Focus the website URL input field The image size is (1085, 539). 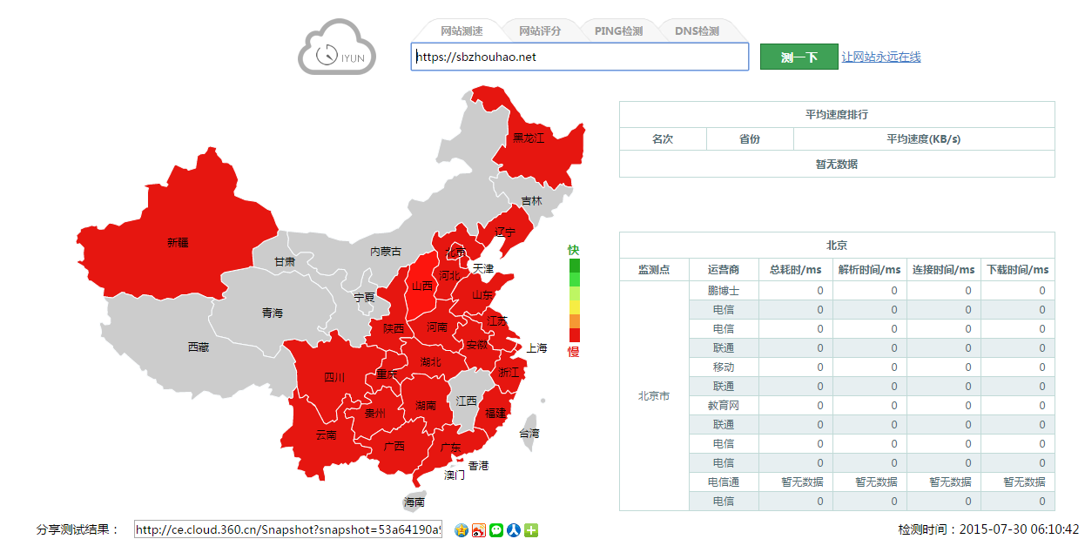point(580,57)
